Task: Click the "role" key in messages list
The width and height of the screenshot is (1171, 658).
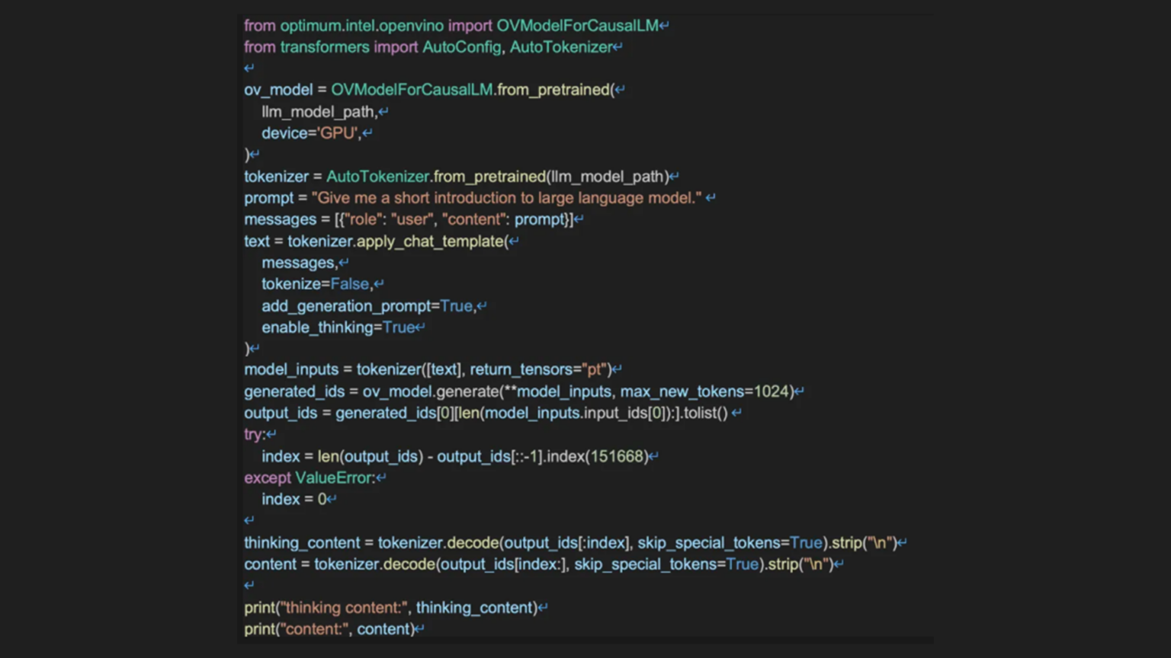Action: (363, 220)
